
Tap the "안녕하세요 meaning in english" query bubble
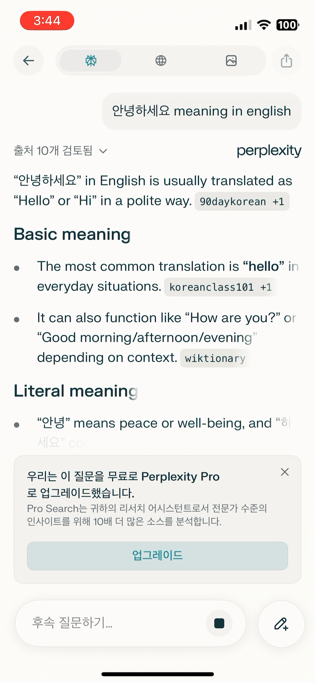(202, 111)
